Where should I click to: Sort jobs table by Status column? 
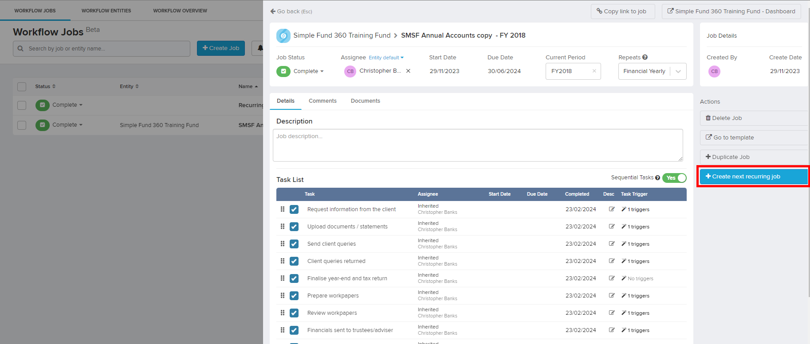(45, 86)
